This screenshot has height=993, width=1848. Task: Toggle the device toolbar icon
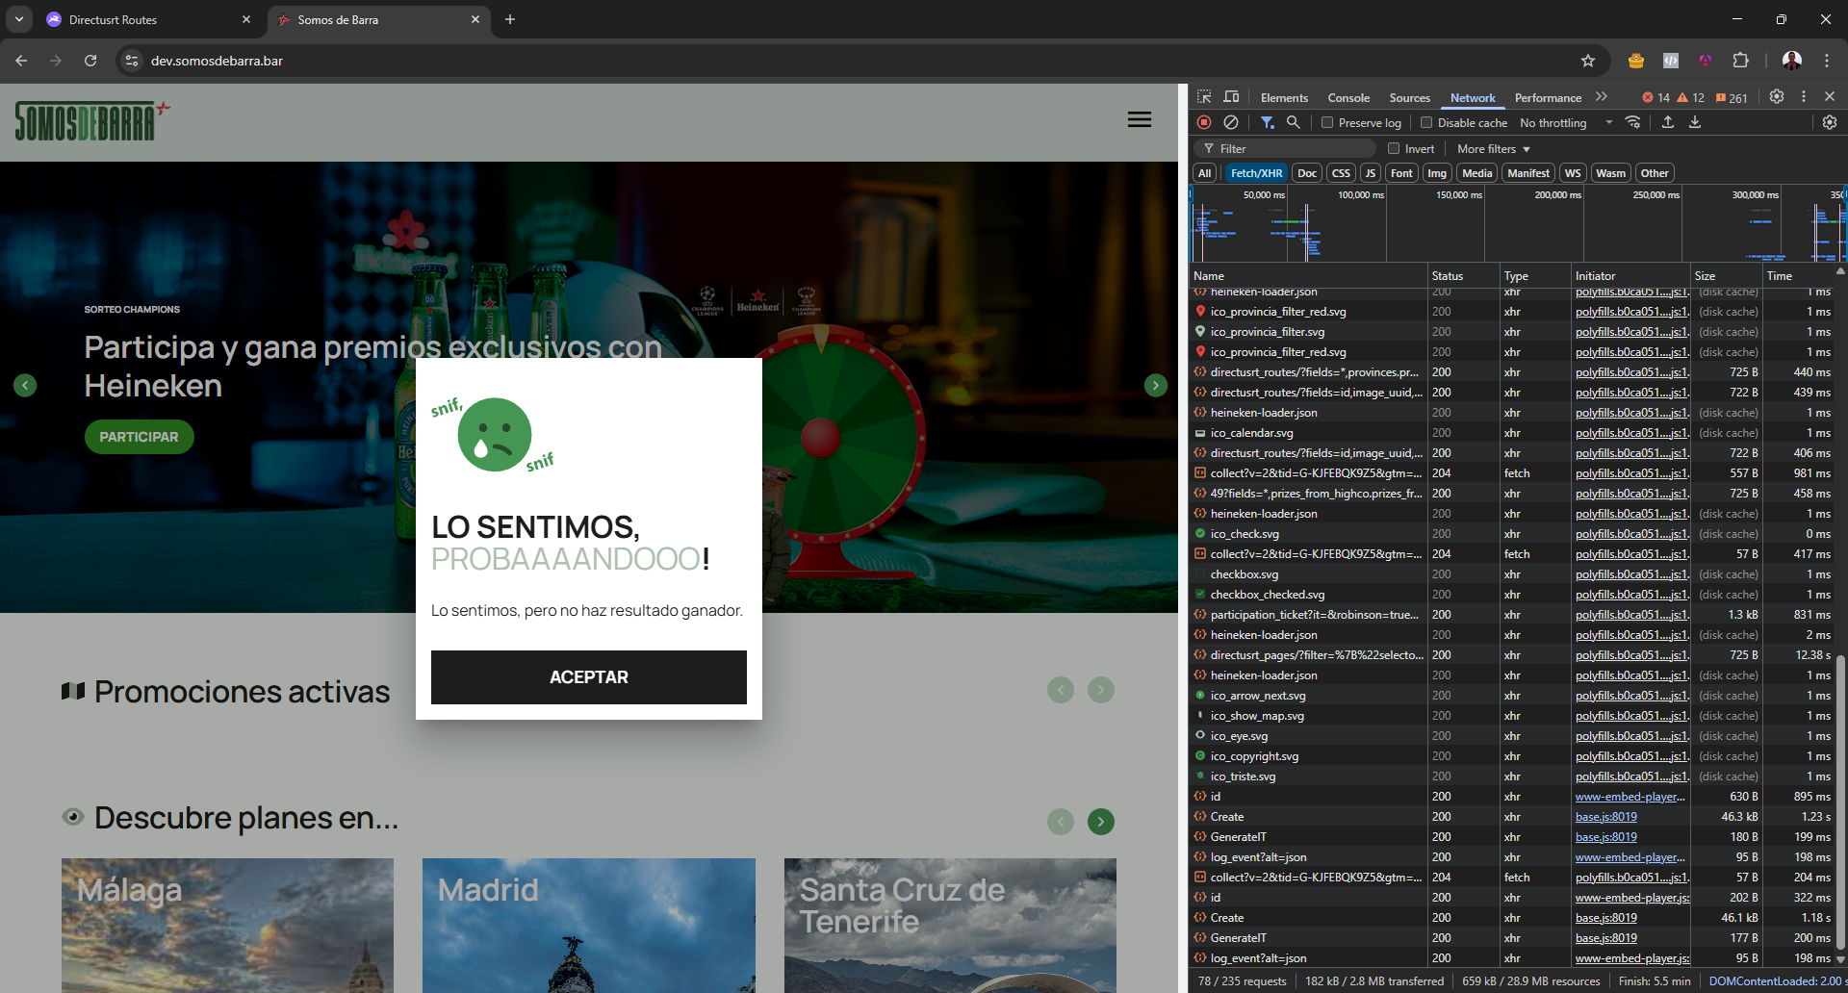click(x=1231, y=97)
